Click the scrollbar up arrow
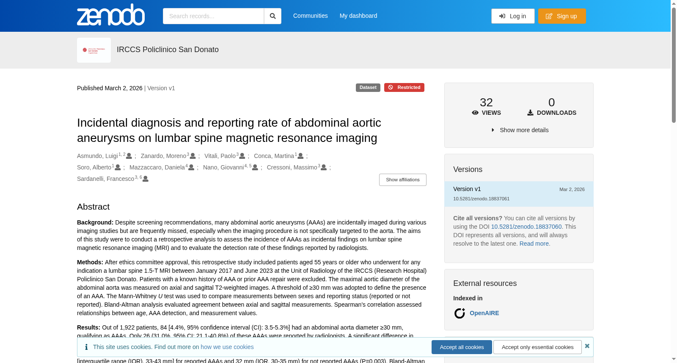This screenshot has height=363, width=677. (674, 3)
